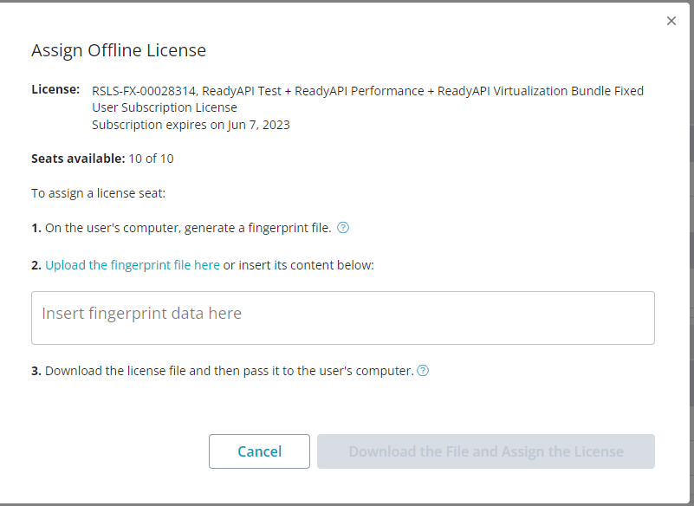Close the Assign Offline License dialog
The width and height of the screenshot is (694, 506).
point(671,21)
